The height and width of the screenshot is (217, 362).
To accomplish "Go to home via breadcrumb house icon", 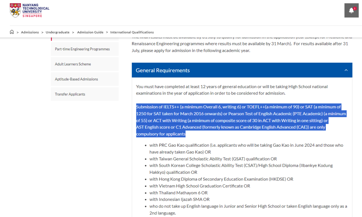I will [x=12, y=32].
